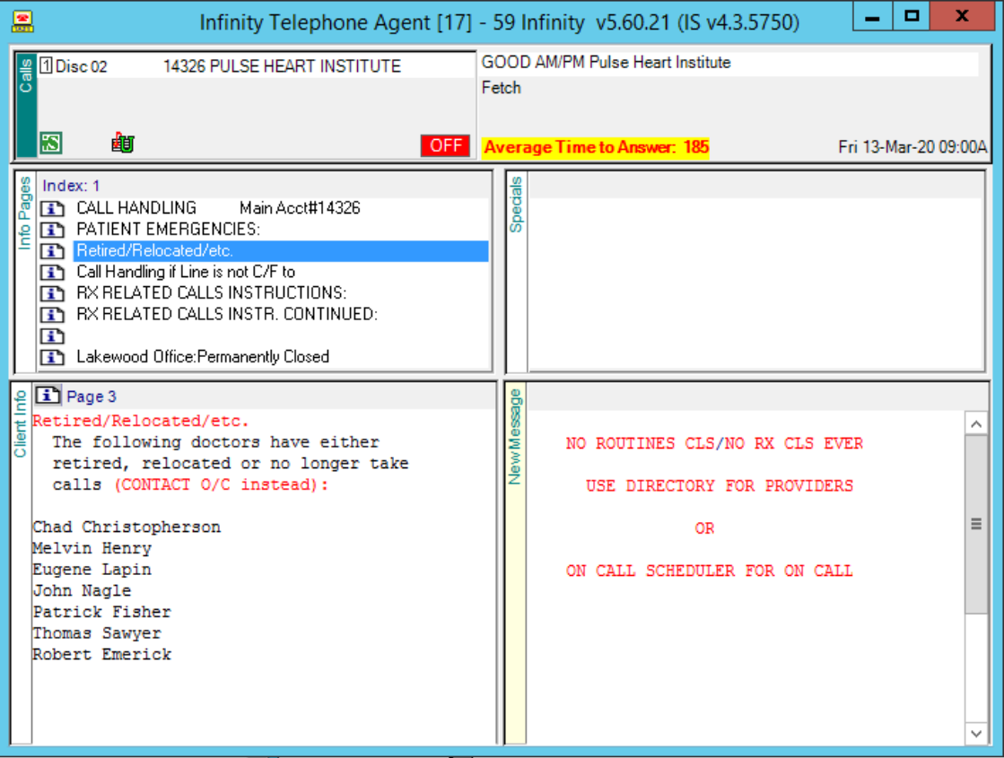Open info icon for Lakewood Office row
1004x758 pixels.
[x=53, y=357]
